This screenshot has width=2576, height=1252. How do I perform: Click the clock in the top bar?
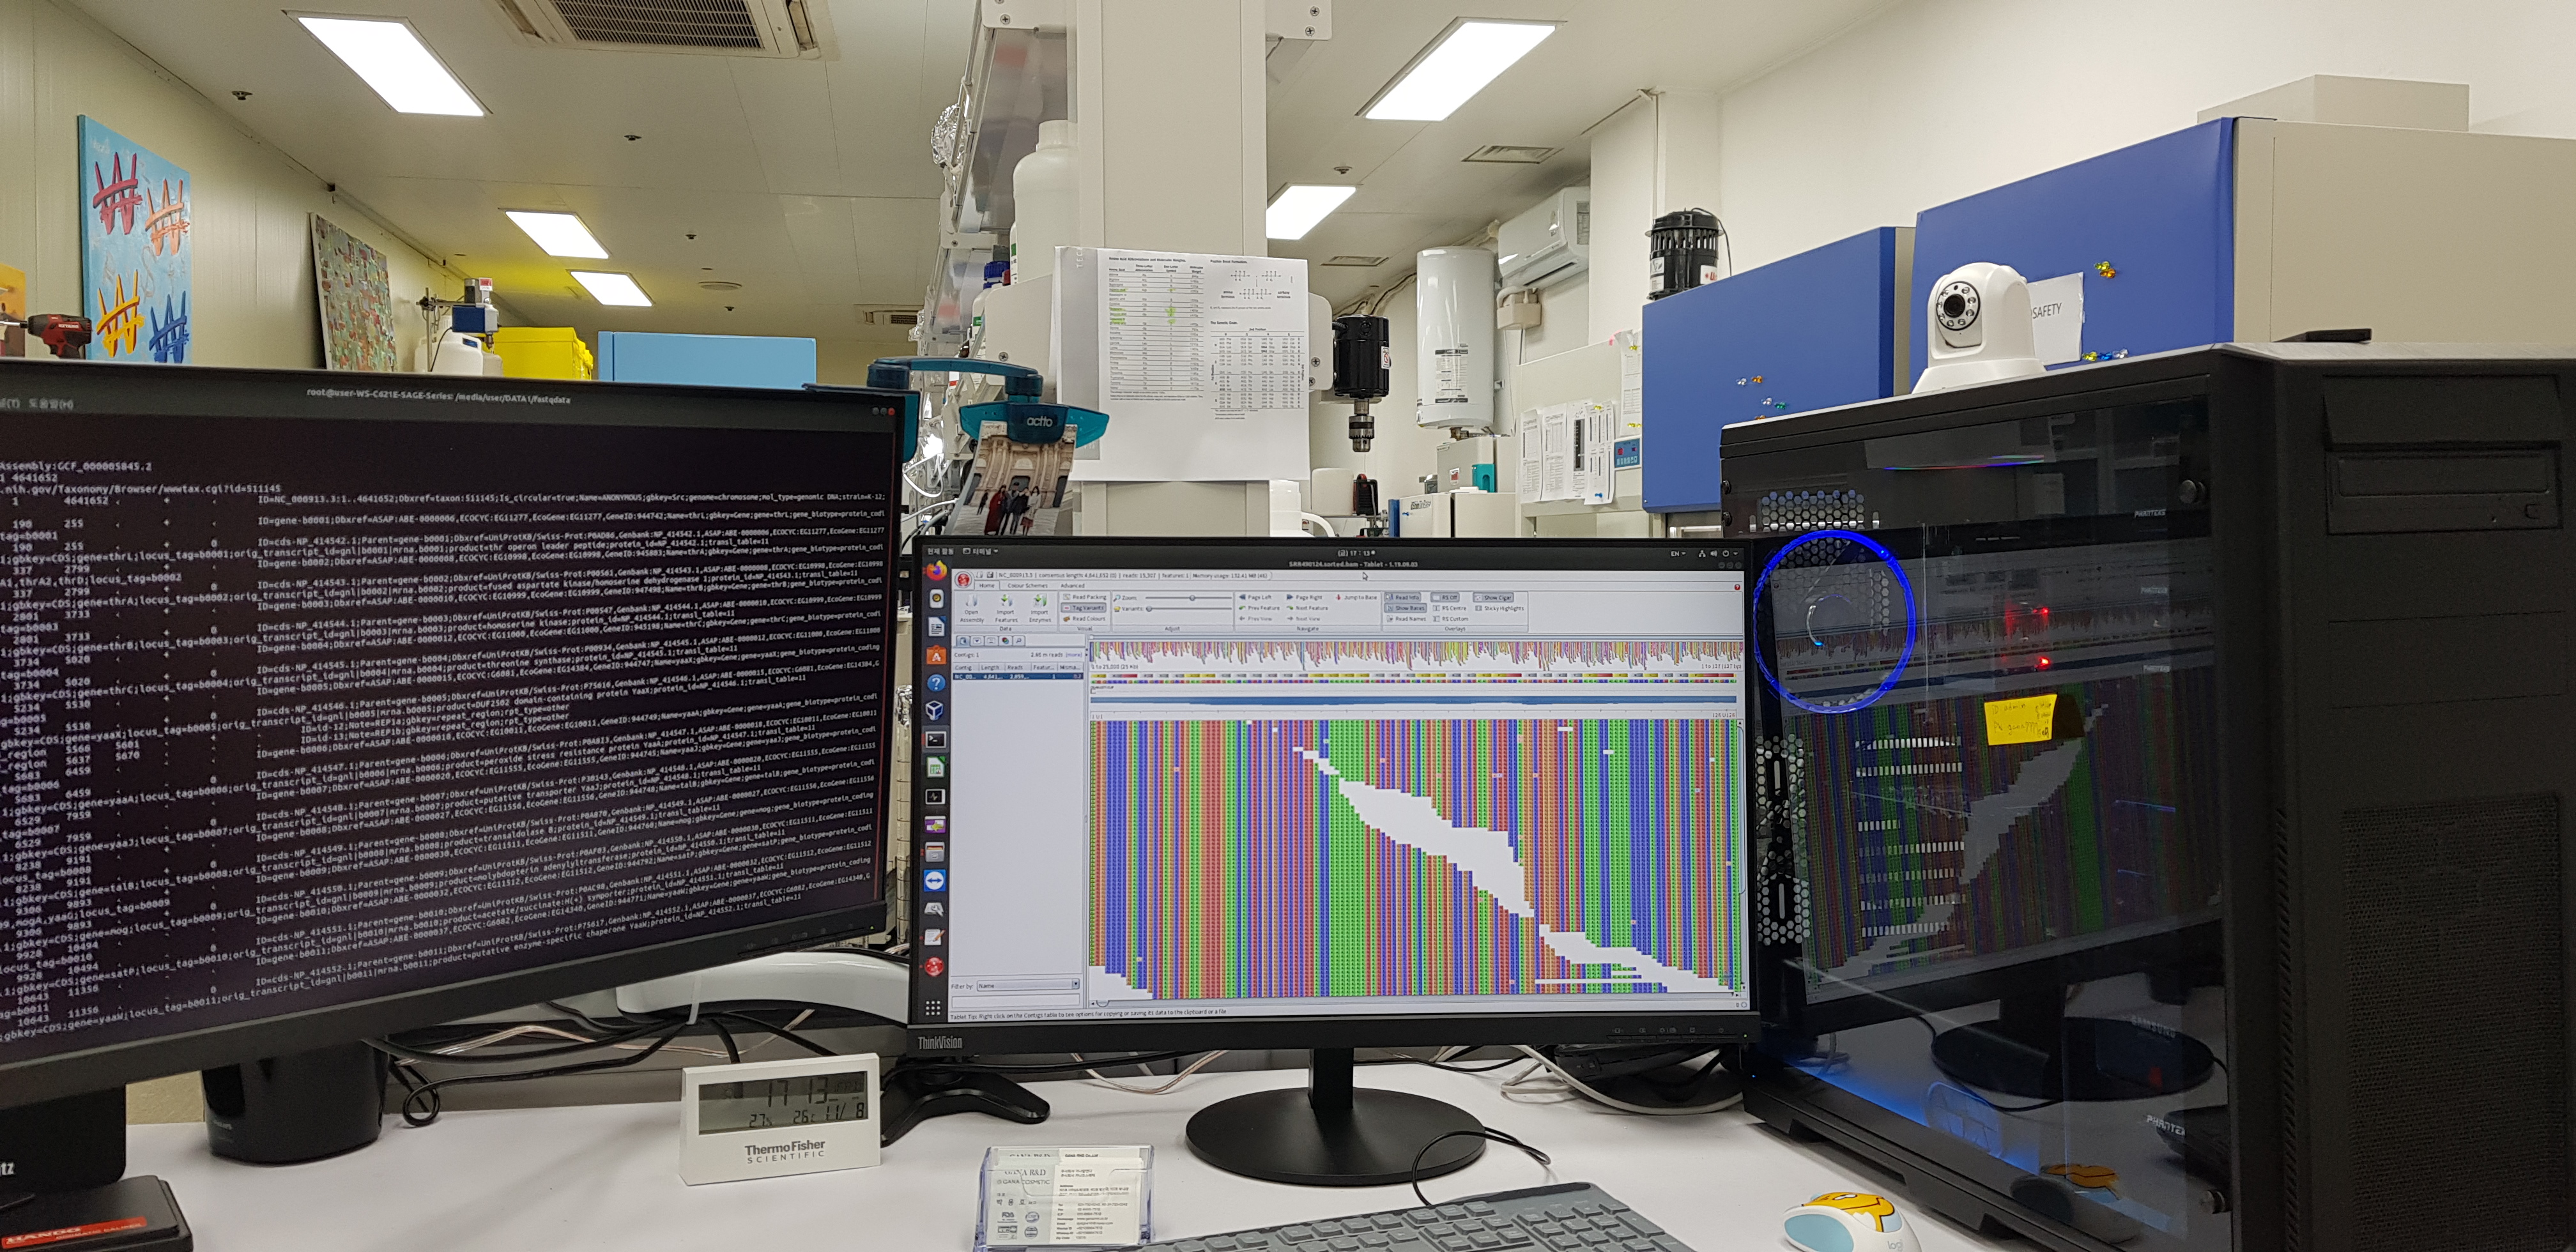click(1357, 553)
